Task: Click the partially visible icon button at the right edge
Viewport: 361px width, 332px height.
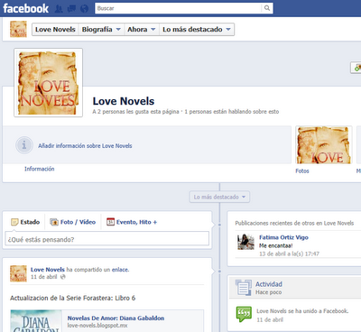Action: click(x=356, y=68)
